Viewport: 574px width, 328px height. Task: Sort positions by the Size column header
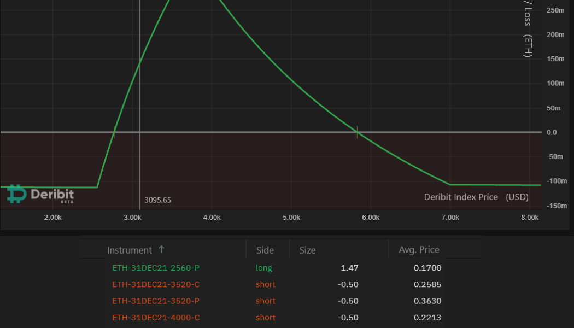click(307, 250)
